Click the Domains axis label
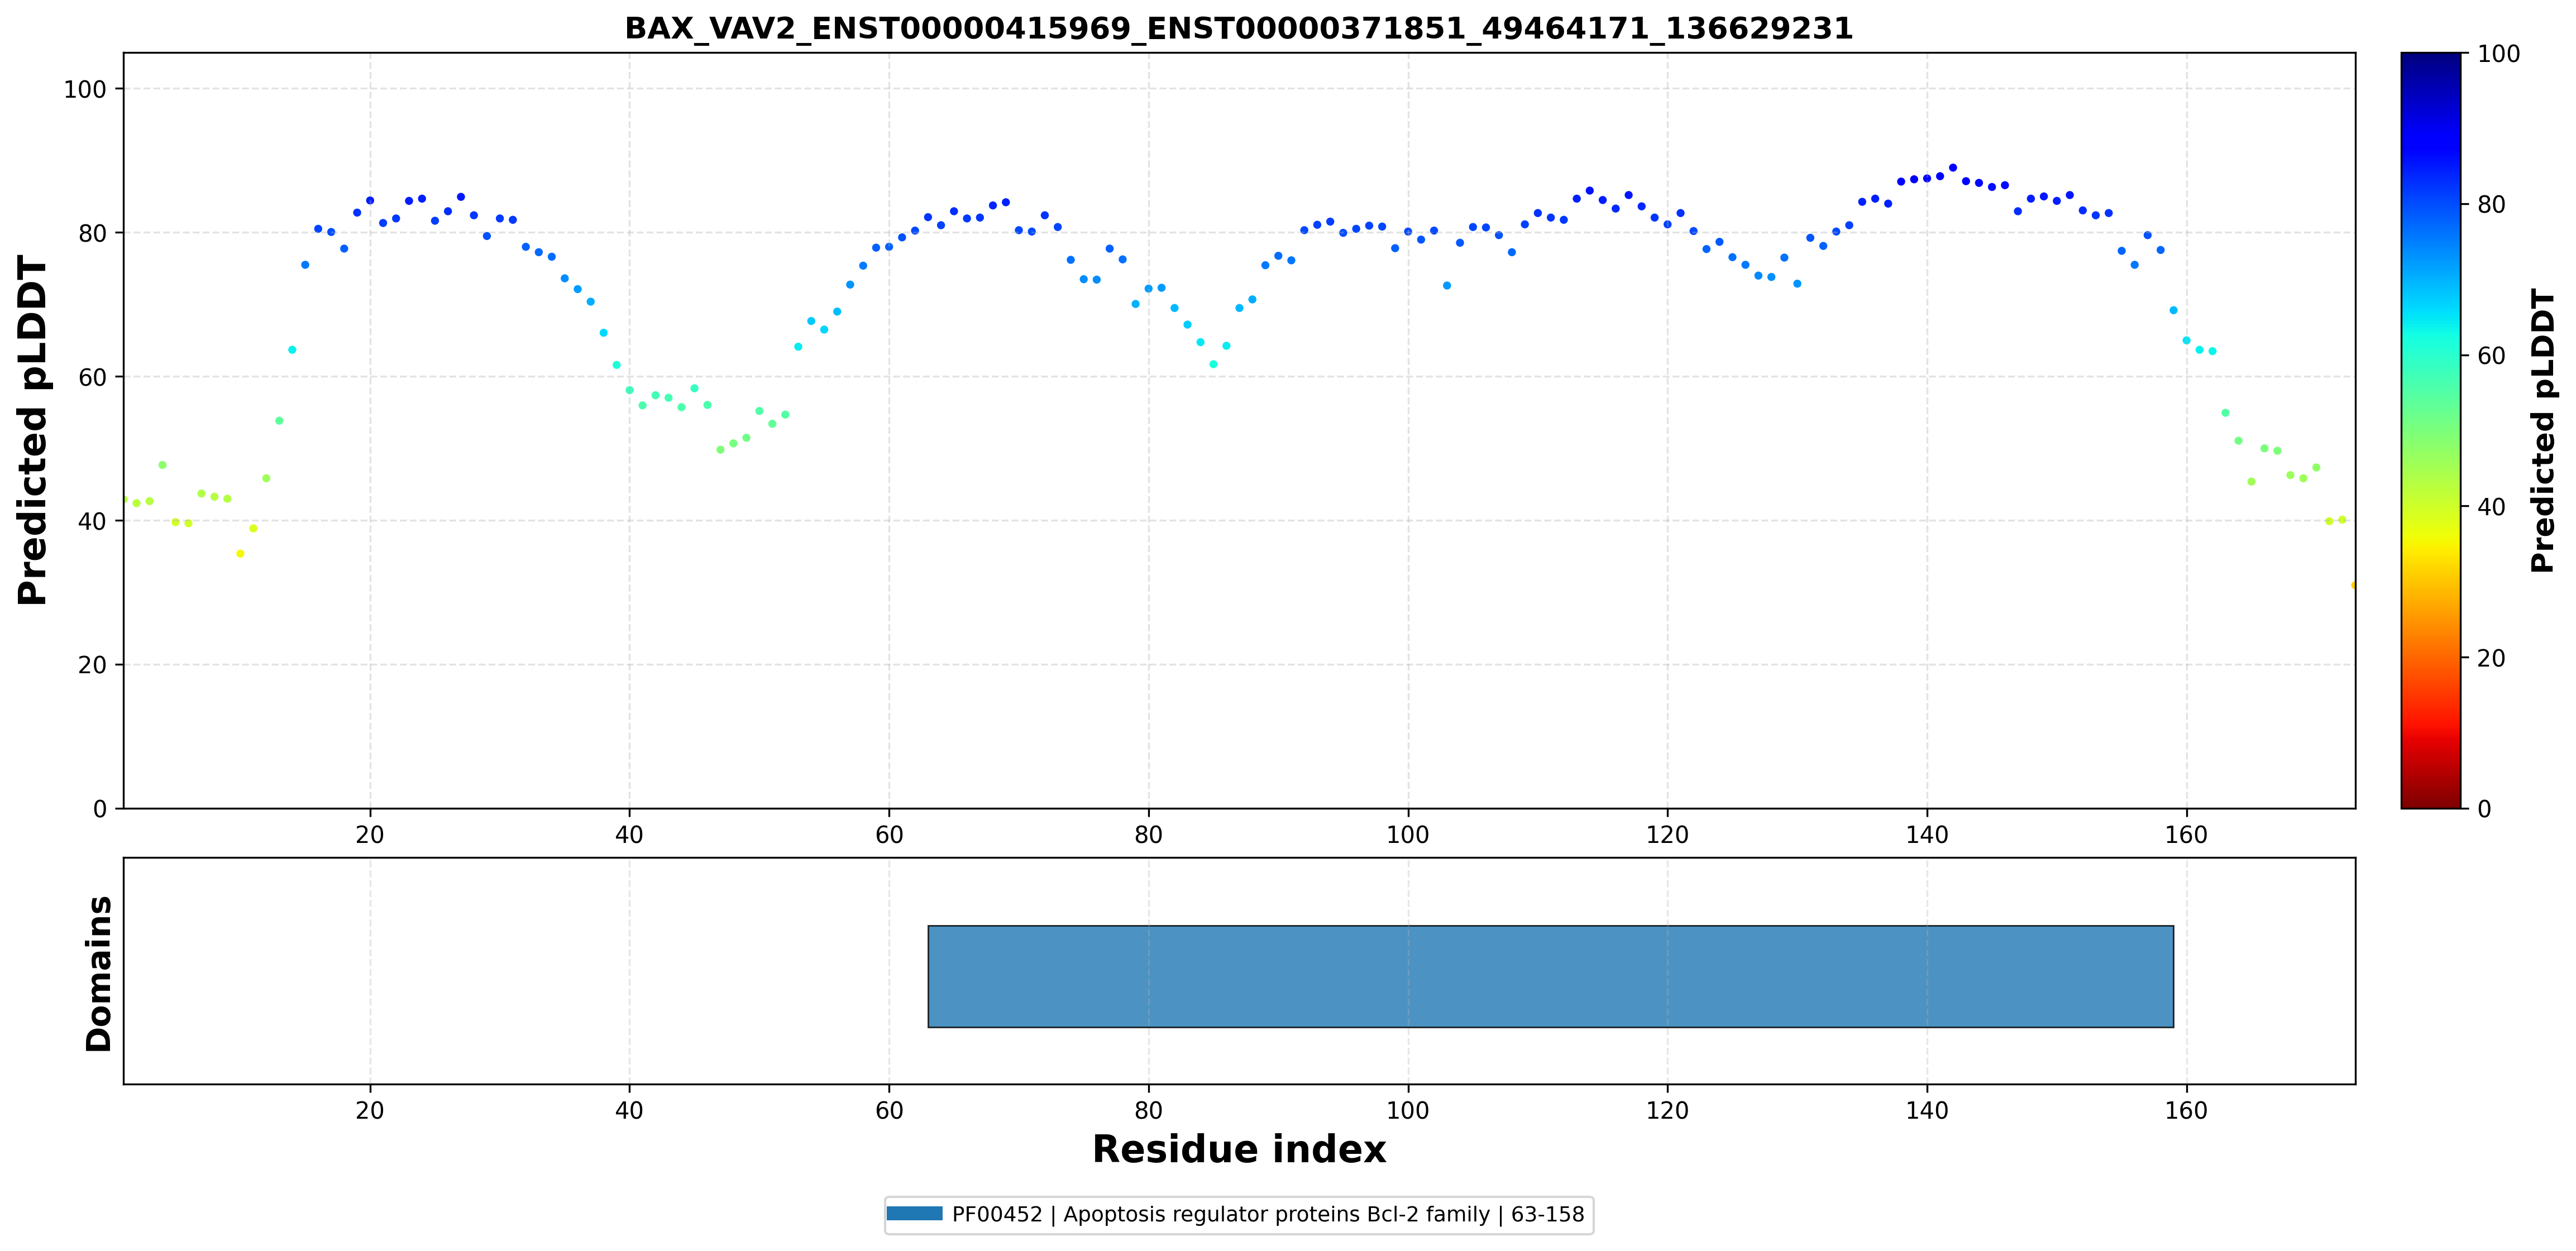The width and height of the screenshot is (2576, 1251). click(98, 974)
